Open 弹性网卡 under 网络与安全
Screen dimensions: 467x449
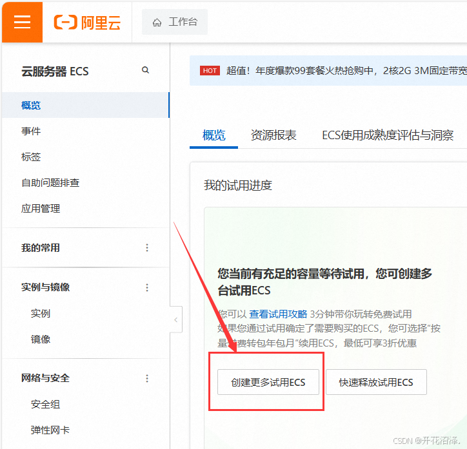tap(50, 430)
